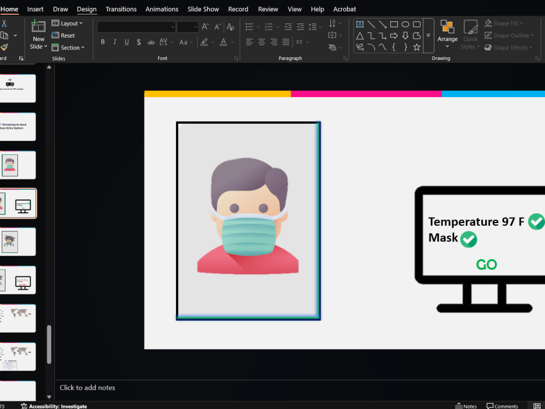Open the Transitions tab
This screenshot has height=409, width=545.
(x=121, y=9)
